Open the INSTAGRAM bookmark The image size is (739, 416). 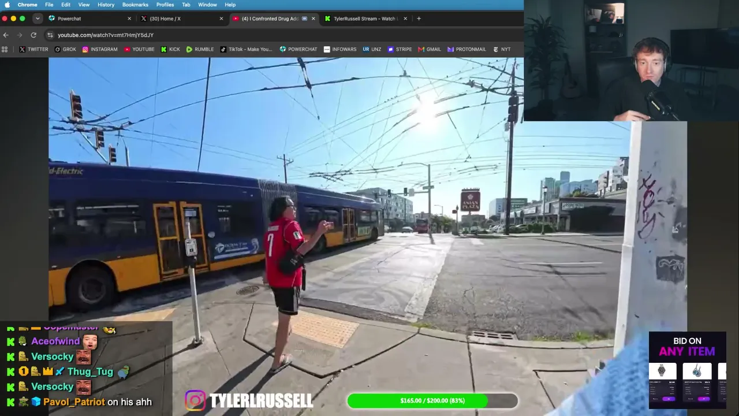100,49
